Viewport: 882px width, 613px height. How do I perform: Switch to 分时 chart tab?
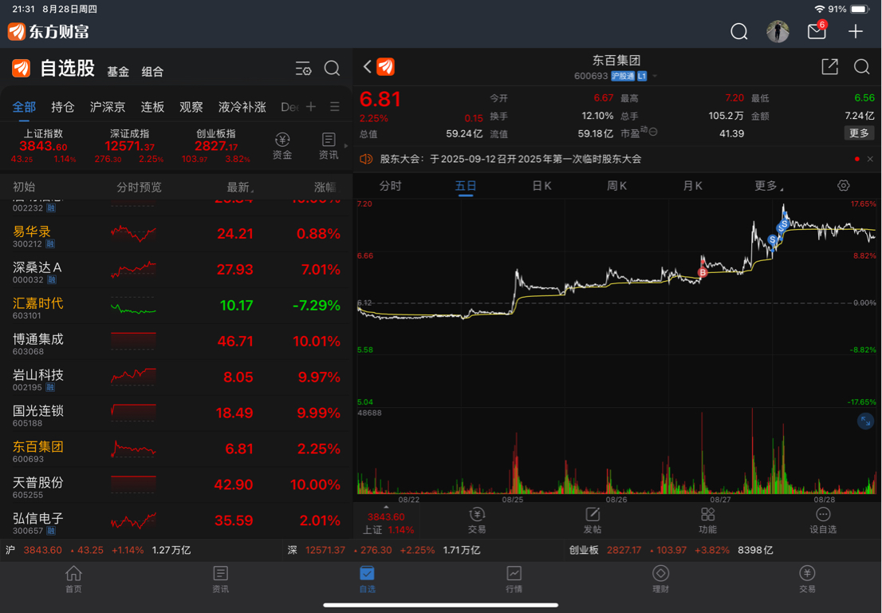click(391, 186)
